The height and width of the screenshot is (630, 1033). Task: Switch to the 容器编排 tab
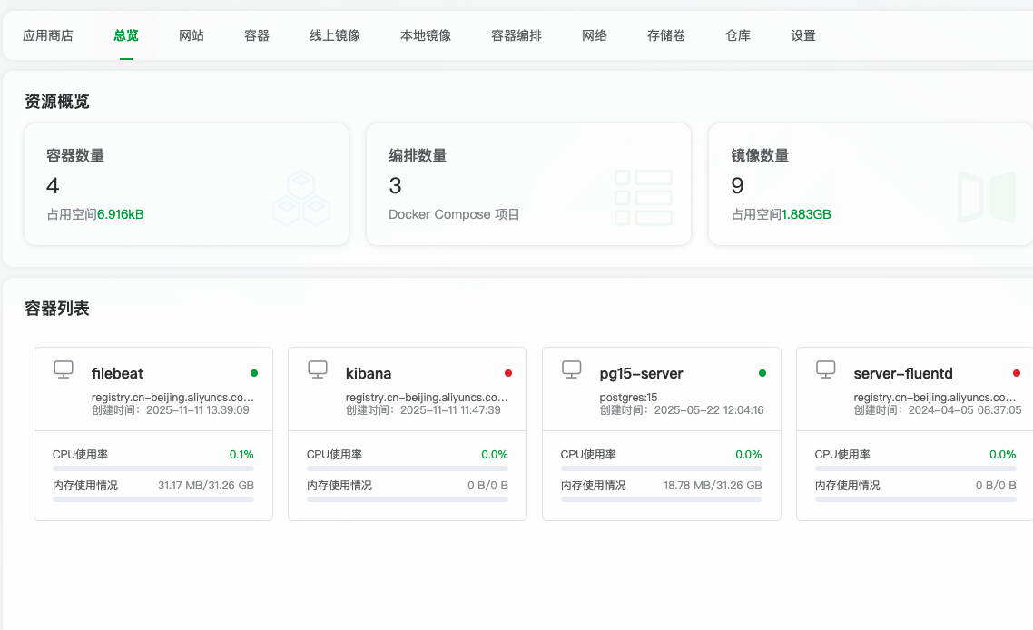tap(516, 35)
